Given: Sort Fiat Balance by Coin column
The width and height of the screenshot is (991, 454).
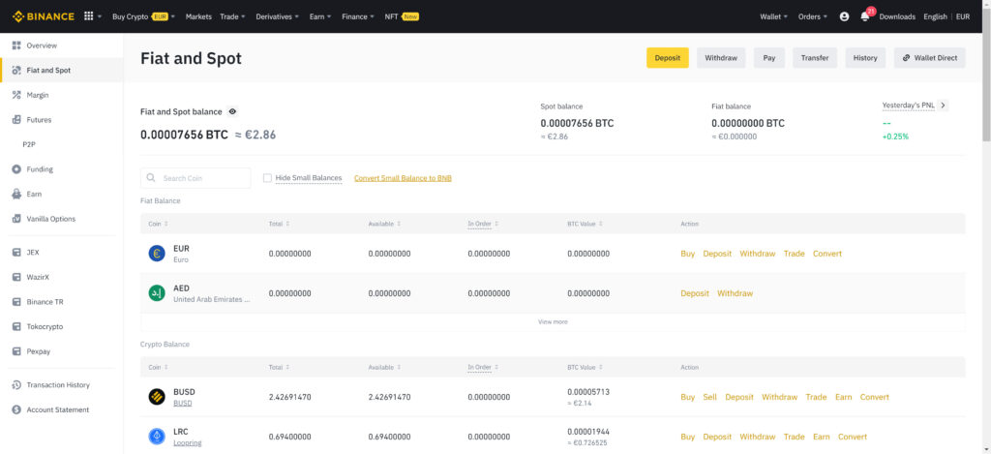Looking at the screenshot, I should tap(158, 224).
